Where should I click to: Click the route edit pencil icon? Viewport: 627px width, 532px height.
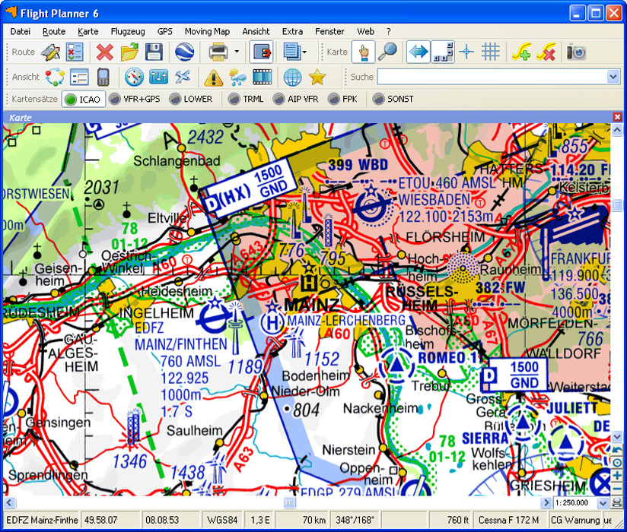(50, 52)
